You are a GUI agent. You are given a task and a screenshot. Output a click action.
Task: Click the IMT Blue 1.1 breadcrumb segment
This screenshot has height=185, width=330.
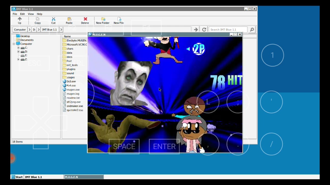pyautogui.click(x=49, y=30)
